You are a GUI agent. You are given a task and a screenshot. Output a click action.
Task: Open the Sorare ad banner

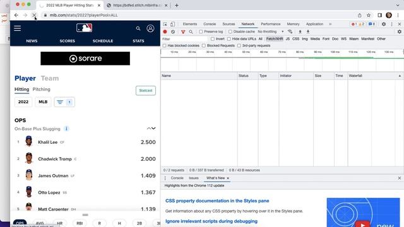[x=85, y=59]
